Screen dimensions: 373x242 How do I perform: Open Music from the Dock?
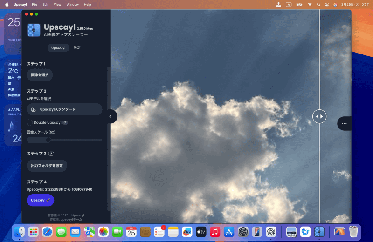[x=215, y=232]
